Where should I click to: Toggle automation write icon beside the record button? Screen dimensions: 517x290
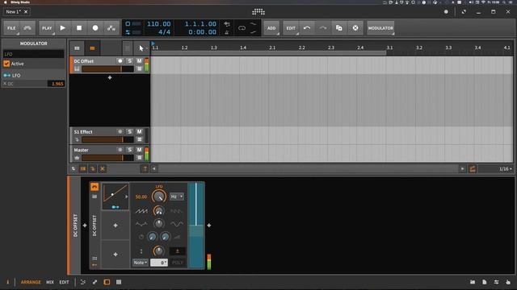click(111, 28)
